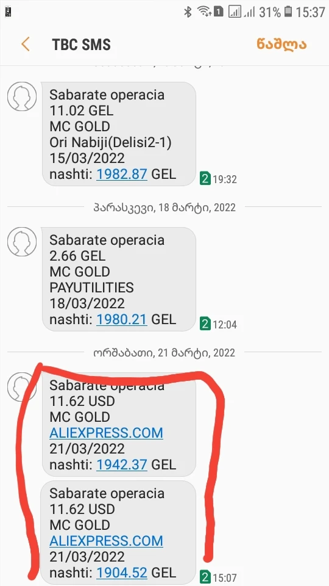
Task: Open contact avatar beside Ori Nabiji message
Action: pyautogui.click(x=22, y=96)
